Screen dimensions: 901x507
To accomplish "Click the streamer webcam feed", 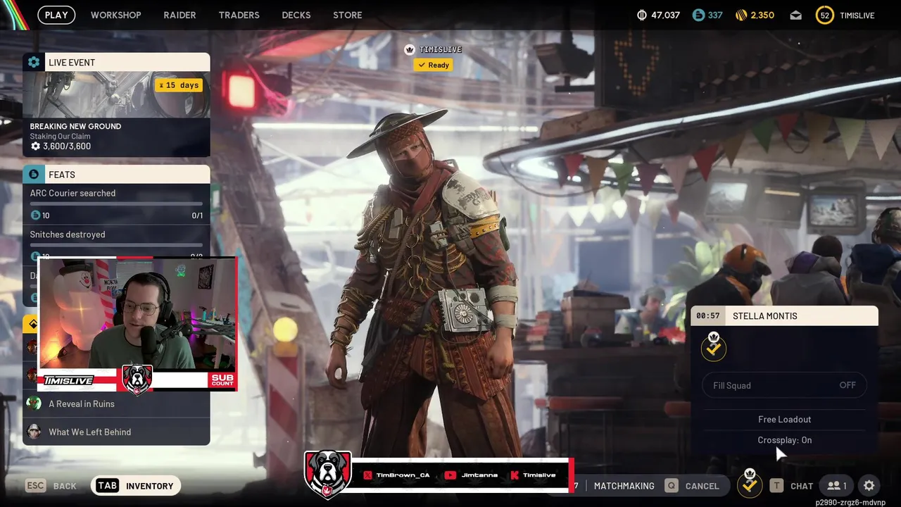I will click(x=137, y=313).
